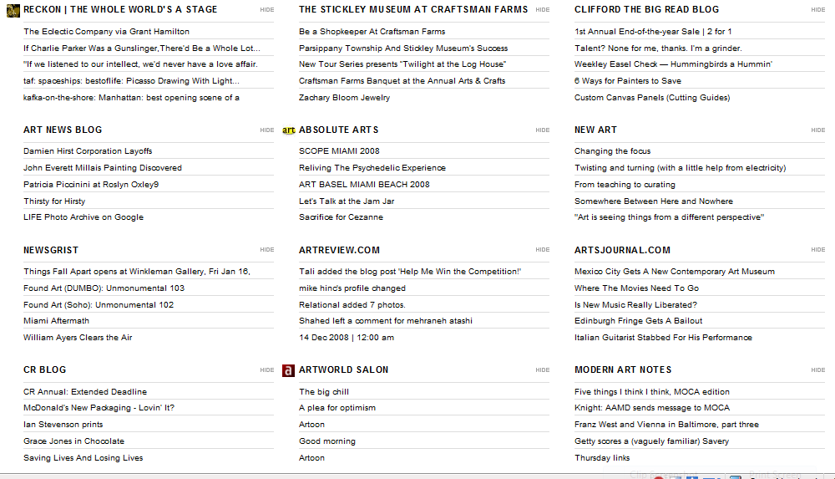Open 'LIFE Photo Archive on Google'
835x479 pixels.
coord(83,217)
